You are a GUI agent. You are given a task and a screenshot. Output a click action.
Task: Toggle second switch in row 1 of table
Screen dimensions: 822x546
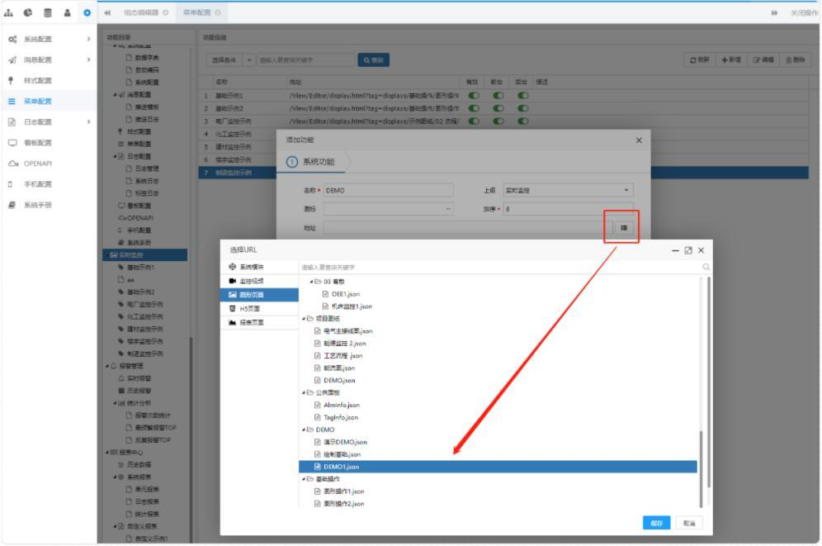click(x=498, y=96)
